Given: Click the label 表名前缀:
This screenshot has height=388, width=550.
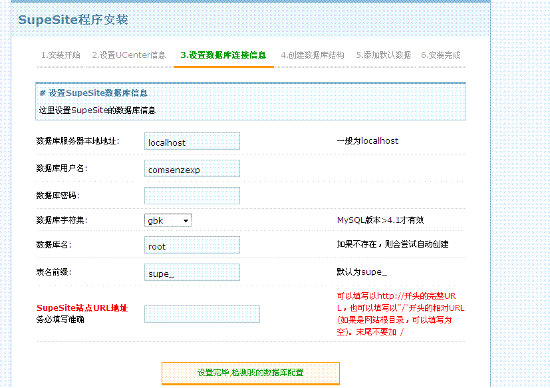Looking at the screenshot, I should (x=54, y=272).
